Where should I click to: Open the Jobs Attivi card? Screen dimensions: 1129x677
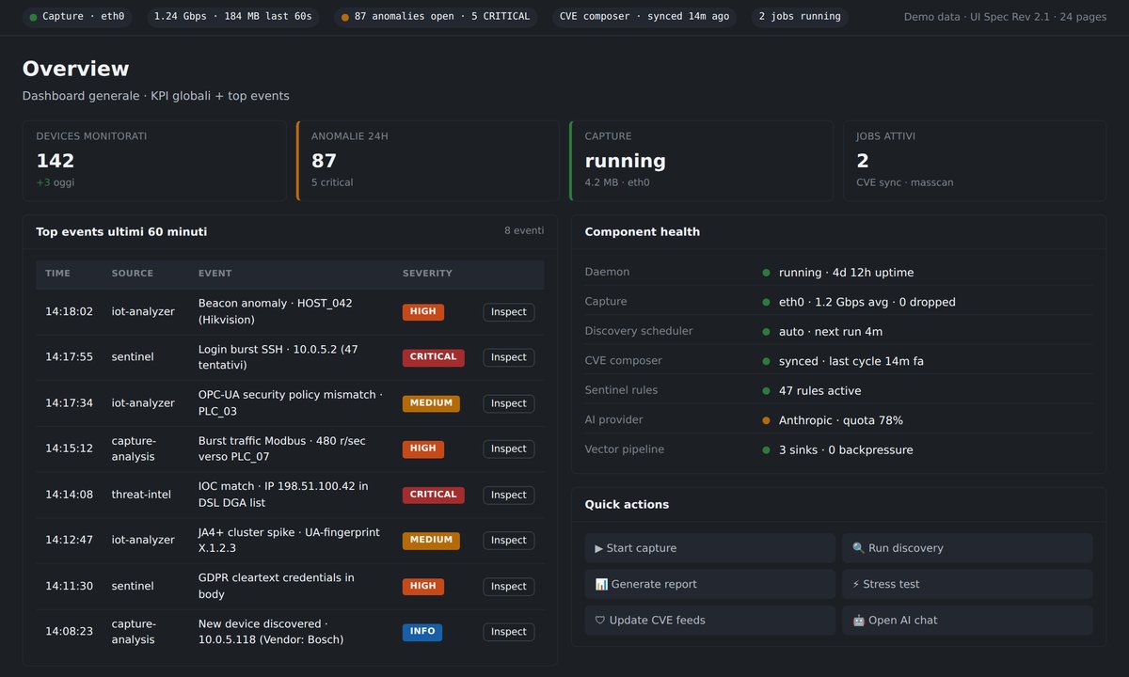pyautogui.click(x=975, y=161)
